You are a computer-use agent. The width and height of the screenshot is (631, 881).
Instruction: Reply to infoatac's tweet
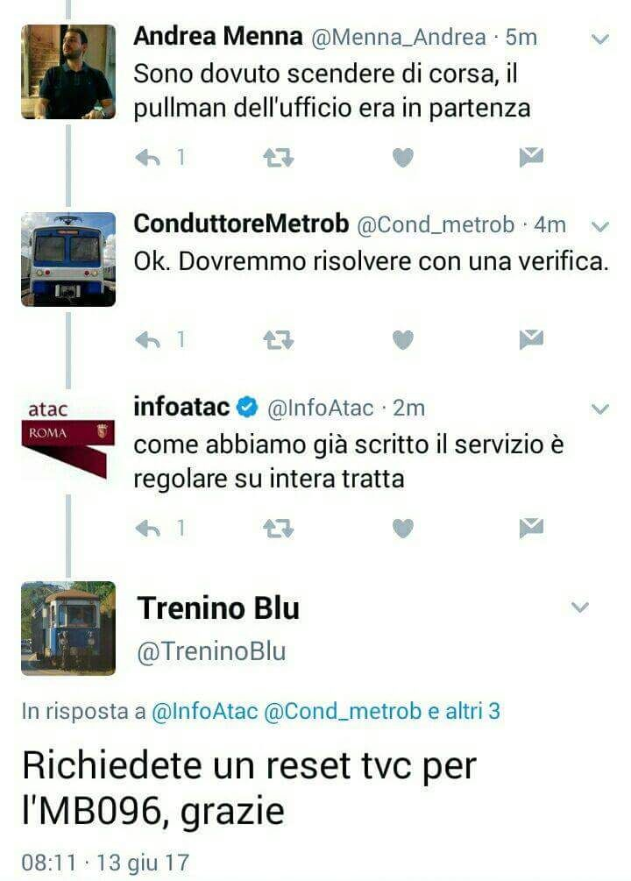(148, 528)
